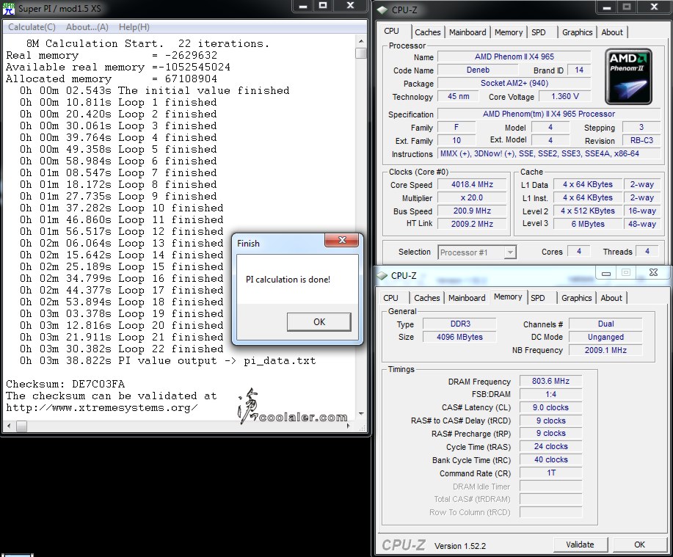Open the About...(A) menu in Super PI
Viewport: 673px width, 557px height.
87,27
